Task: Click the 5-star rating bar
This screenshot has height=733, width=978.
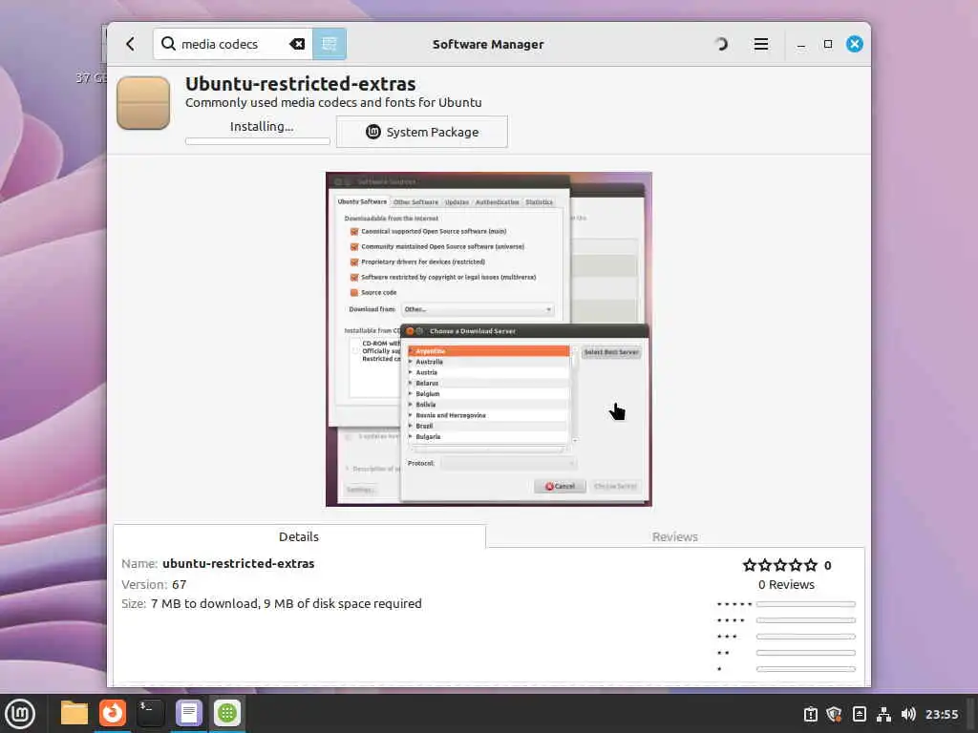Action: tap(805, 604)
